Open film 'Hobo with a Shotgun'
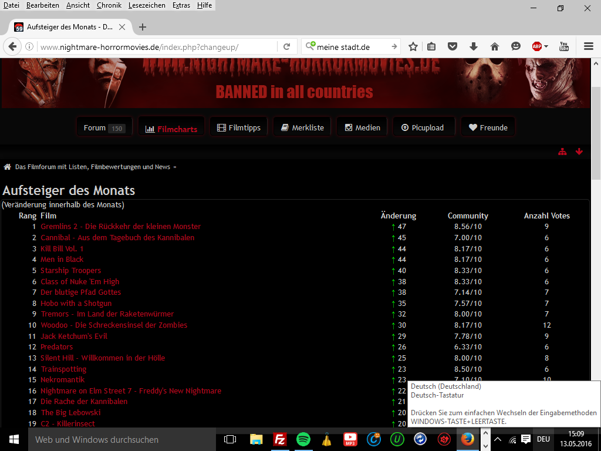 (x=76, y=304)
